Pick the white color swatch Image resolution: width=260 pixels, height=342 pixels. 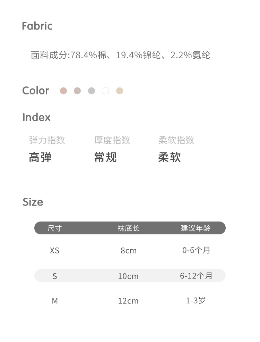[x=105, y=91]
